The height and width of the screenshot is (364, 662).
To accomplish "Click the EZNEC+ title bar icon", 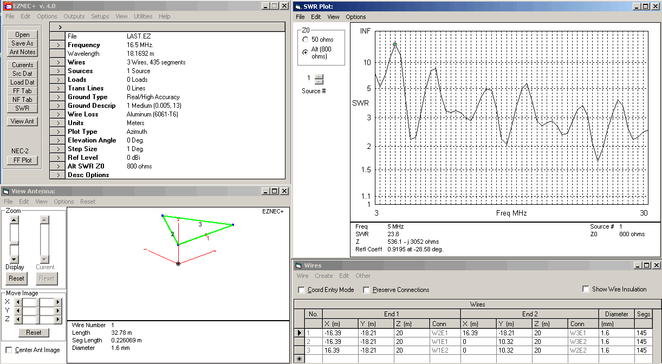I will (8, 6).
